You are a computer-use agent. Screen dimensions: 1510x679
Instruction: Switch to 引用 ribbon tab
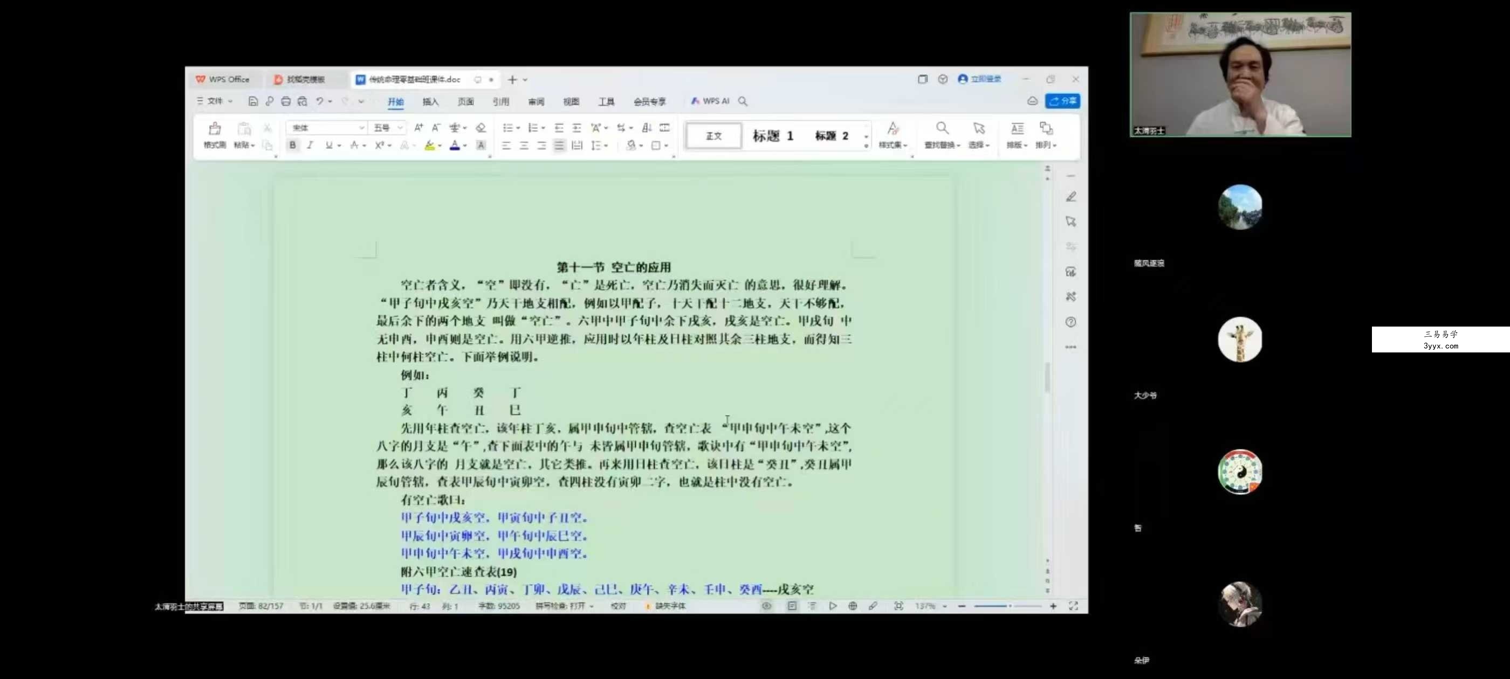[x=500, y=102]
